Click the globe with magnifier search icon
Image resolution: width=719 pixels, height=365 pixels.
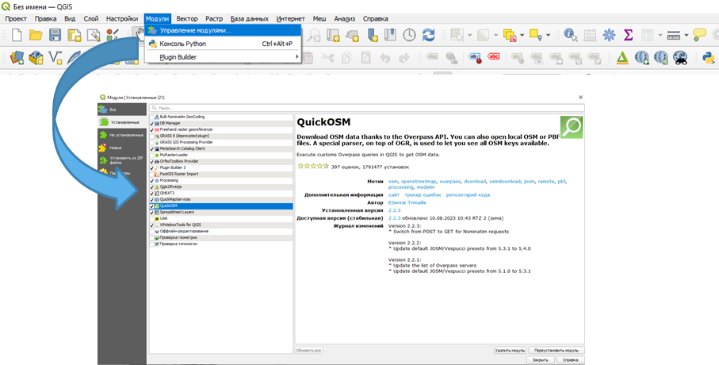(661, 57)
